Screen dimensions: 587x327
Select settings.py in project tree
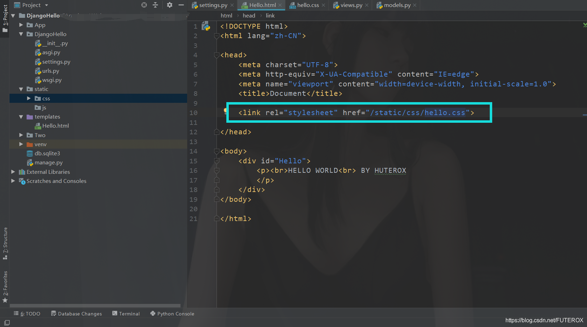click(52, 62)
